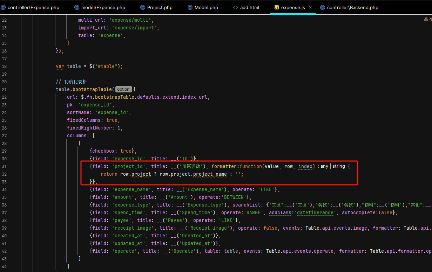This screenshot has width=432, height=272.
Task: Click the 'expense_name' field string
Action: [x=131, y=189]
